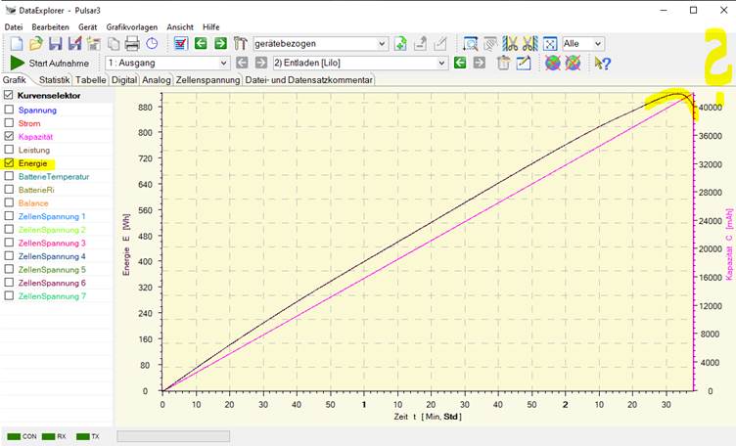Click the save-as floppy with red mark

(x=74, y=44)
